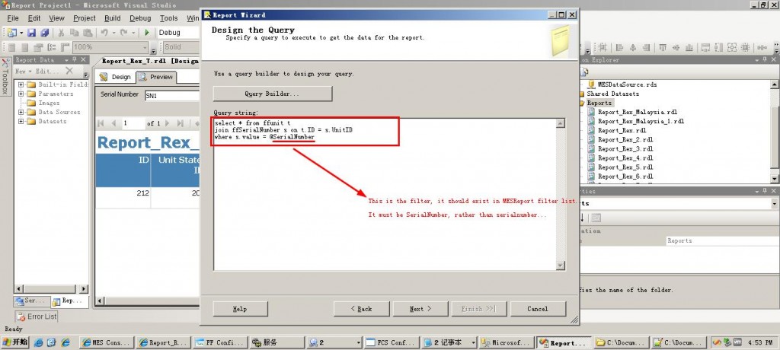Screen dimensions: 780x350
Task: Click the Paste toolbar icon
Action: click(87, 33)
